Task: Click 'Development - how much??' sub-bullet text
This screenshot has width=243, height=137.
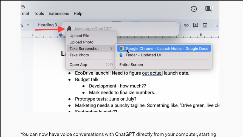Action: coord(117,86)
